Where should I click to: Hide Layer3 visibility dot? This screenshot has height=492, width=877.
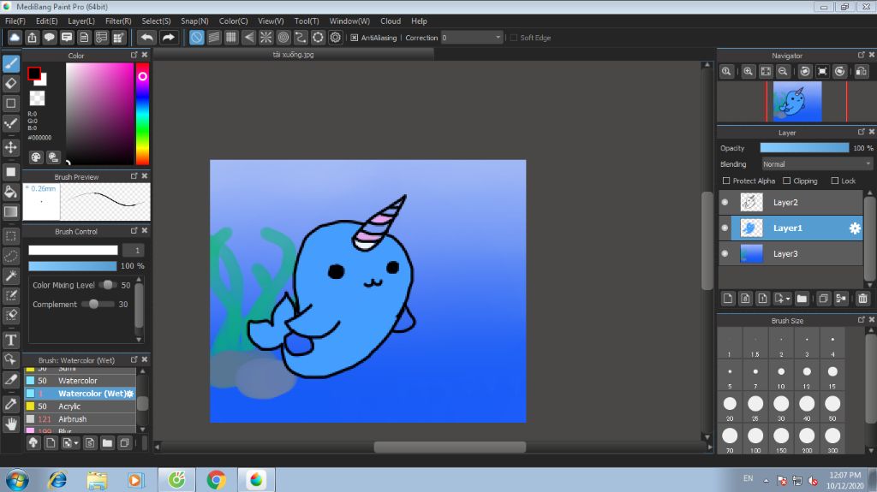point(725,253)
